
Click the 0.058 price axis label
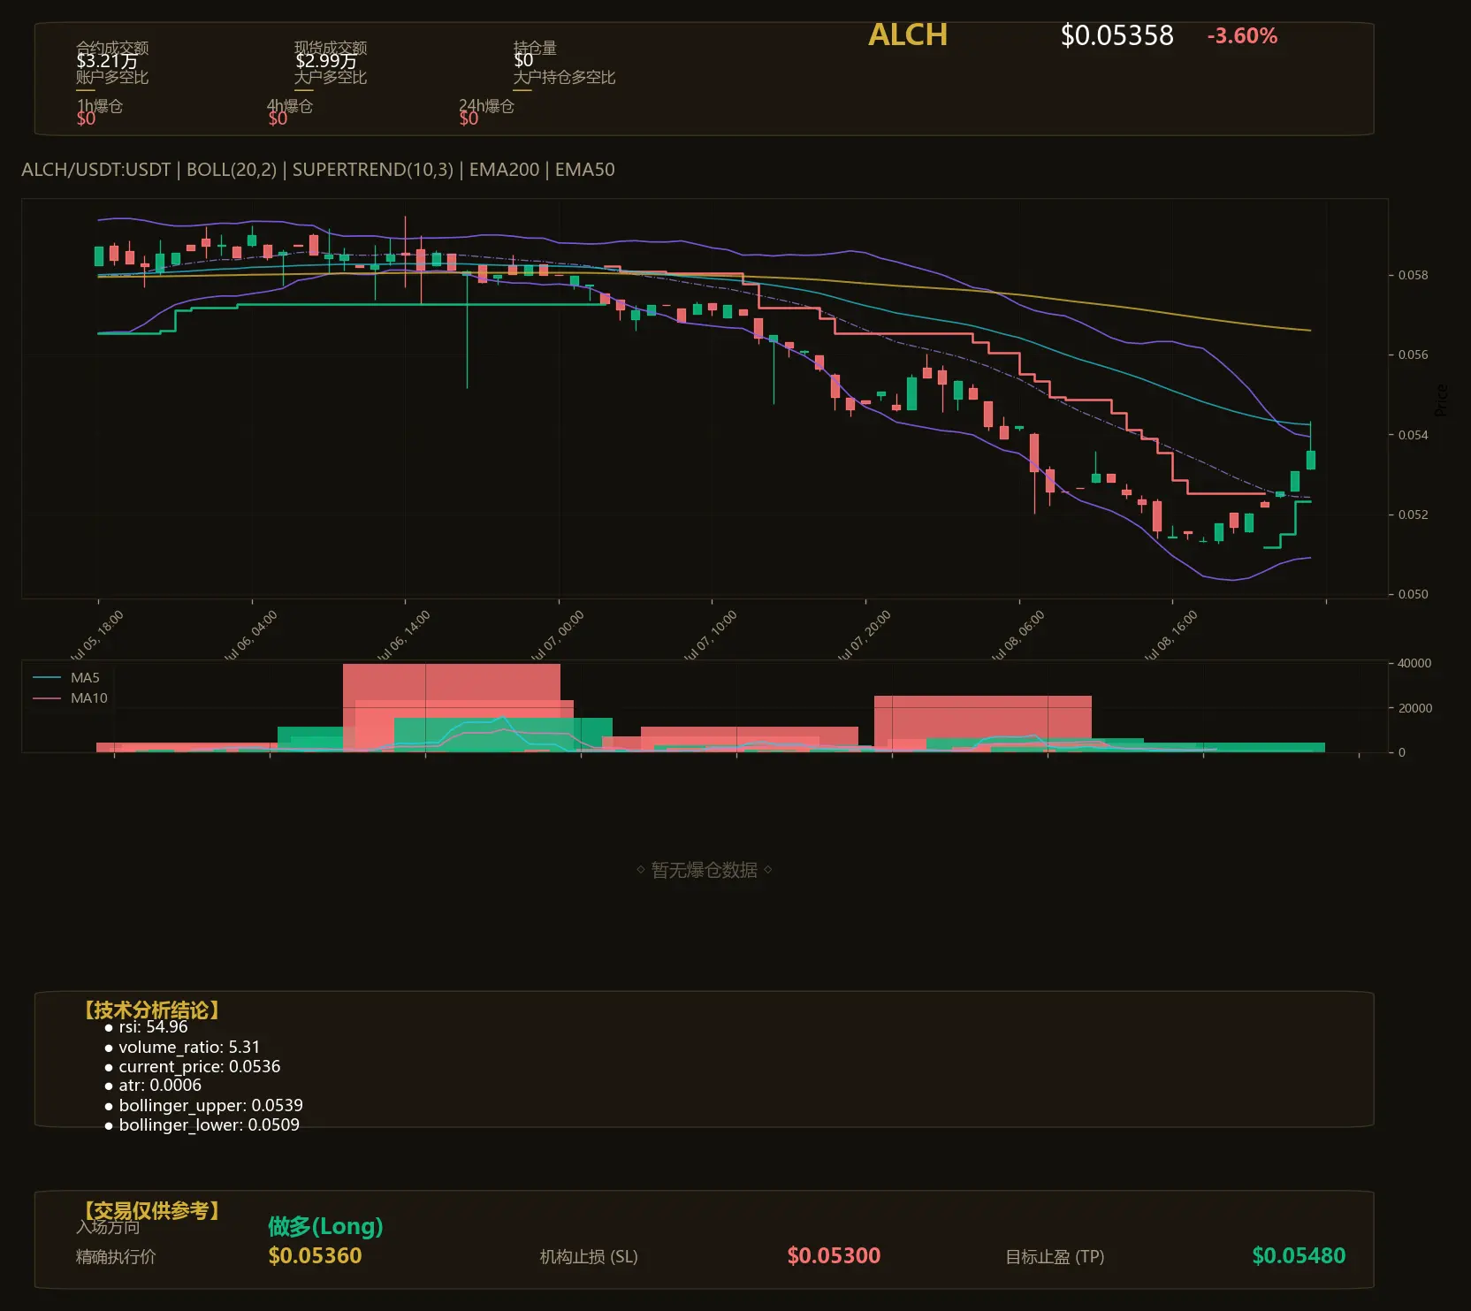pos(1413,275)
